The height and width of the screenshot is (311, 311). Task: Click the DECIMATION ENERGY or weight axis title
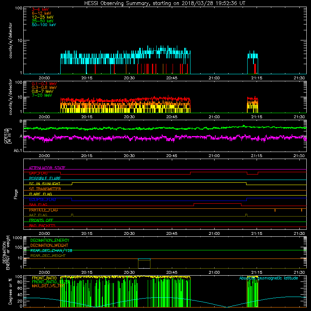point(6,252)
